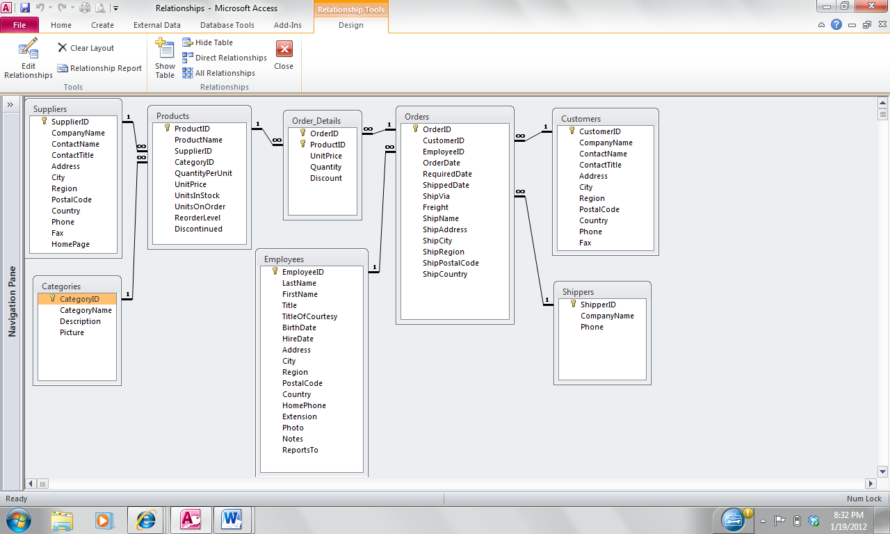Image resolution: width=890 pixels, height=534 pixels.
Task: Click the Undo arrow icon in the Quick Access Toolbar
Action: (x=40, y=8)
